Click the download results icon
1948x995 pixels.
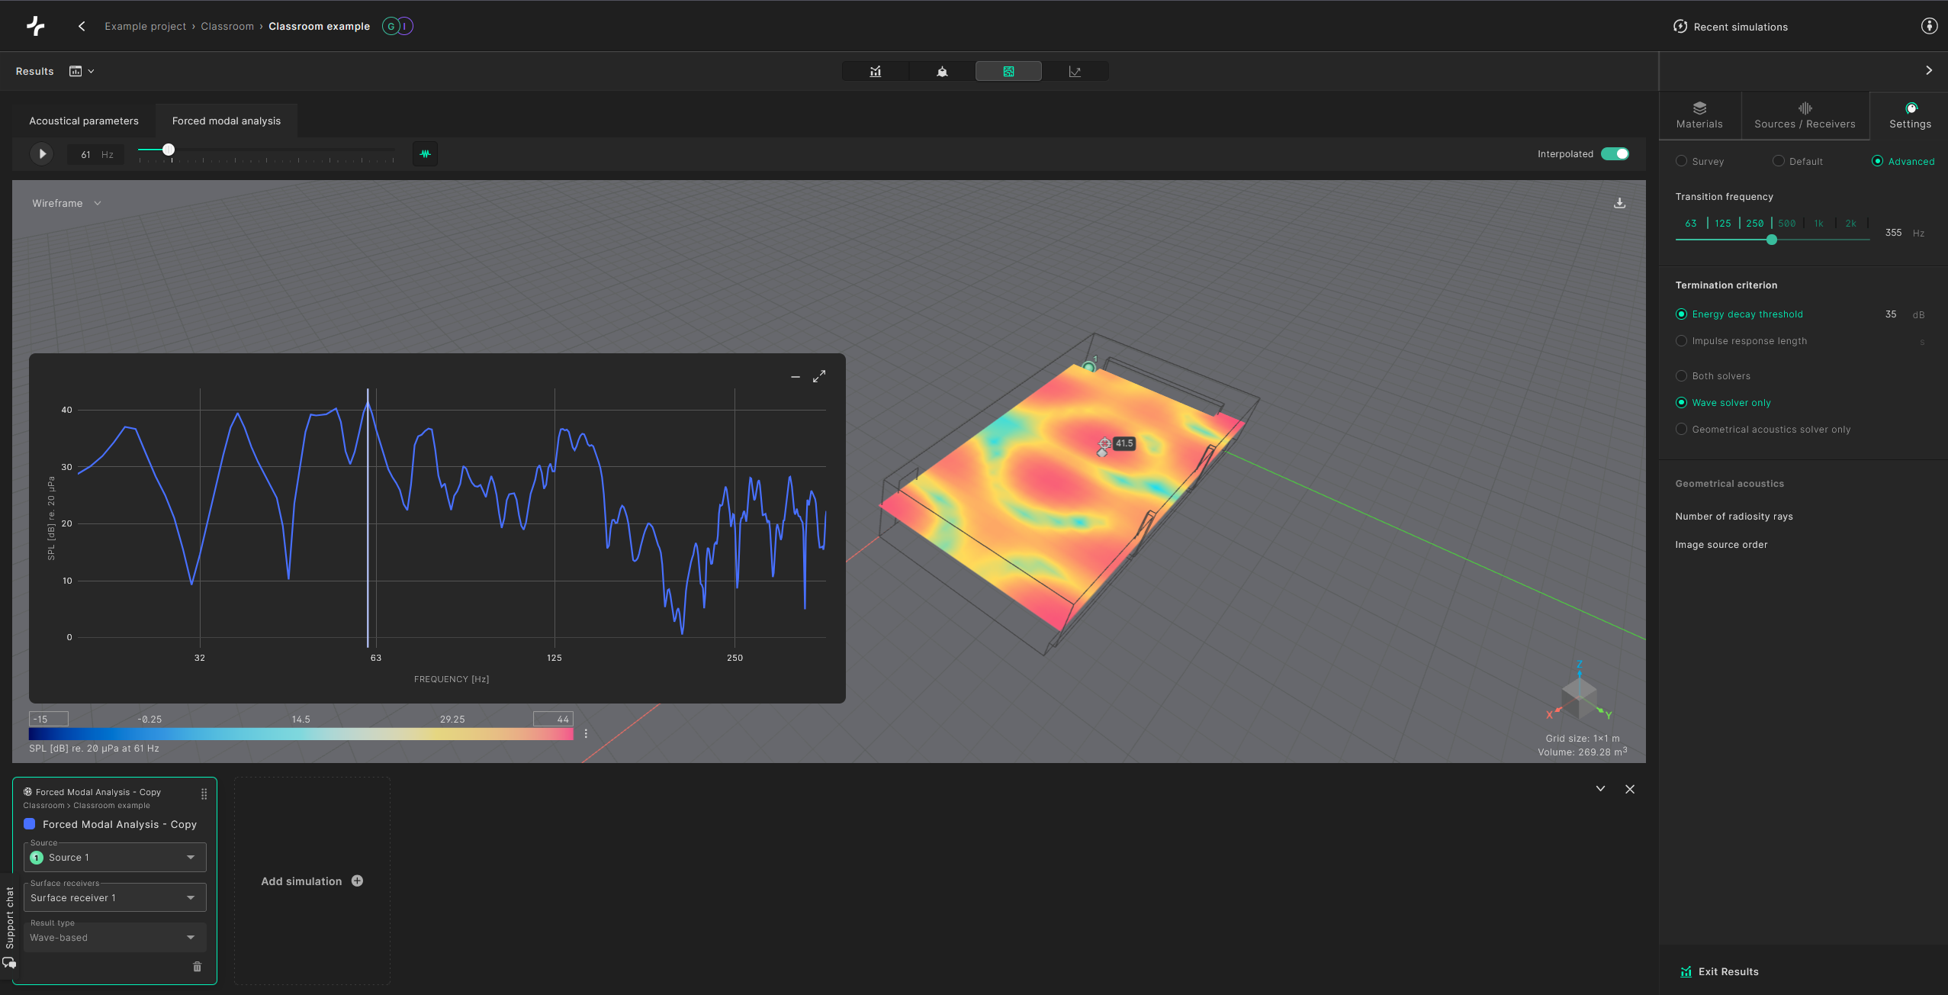click(x=1619, y=201)
